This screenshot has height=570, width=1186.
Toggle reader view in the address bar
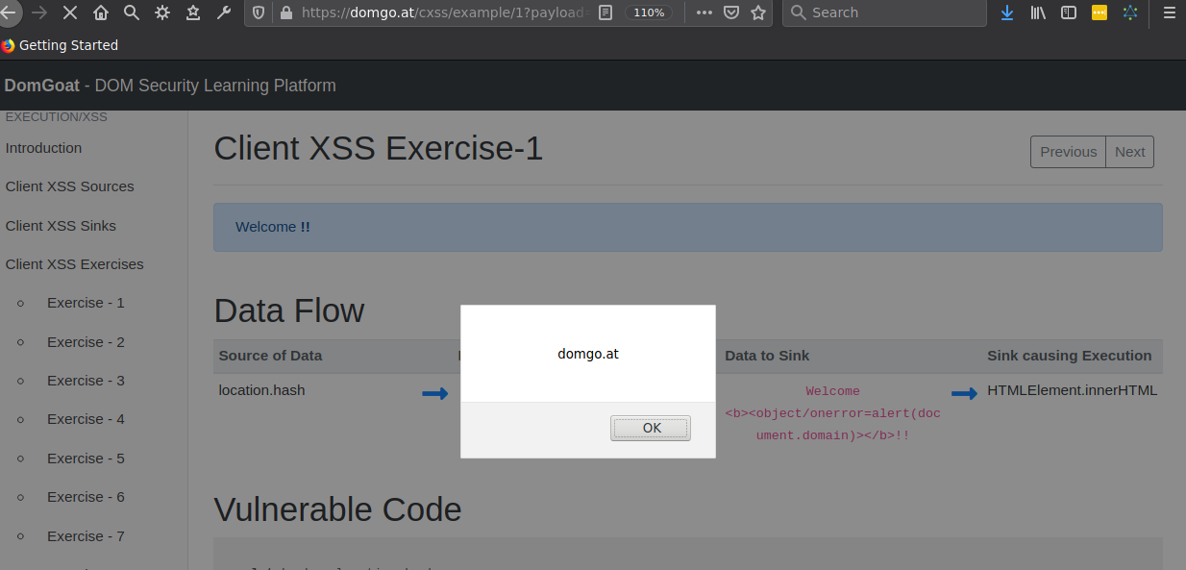tap(605, 12)
